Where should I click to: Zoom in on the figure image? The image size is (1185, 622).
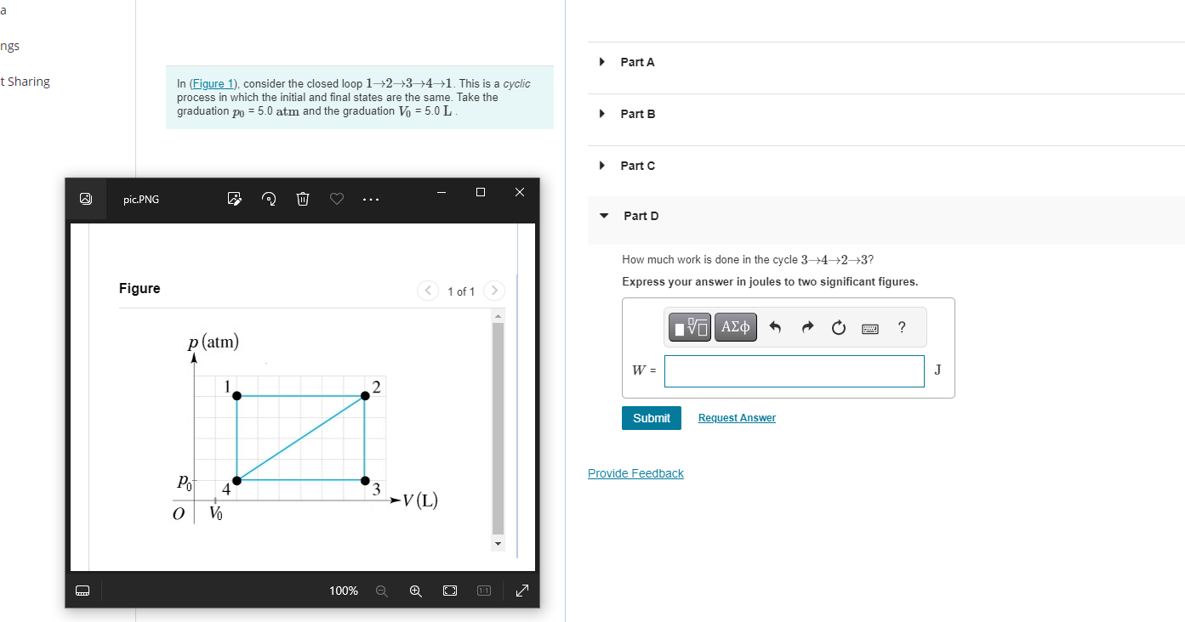pyautogui.click(x=415, y=590)
